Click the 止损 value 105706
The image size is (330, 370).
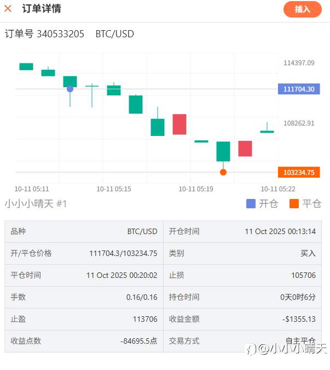[x=303, y=275]
